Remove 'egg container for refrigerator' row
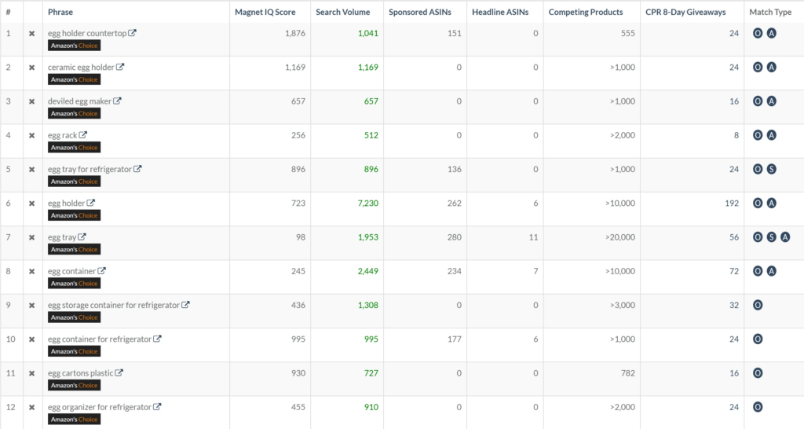The image size is (804, 429). 32,339
